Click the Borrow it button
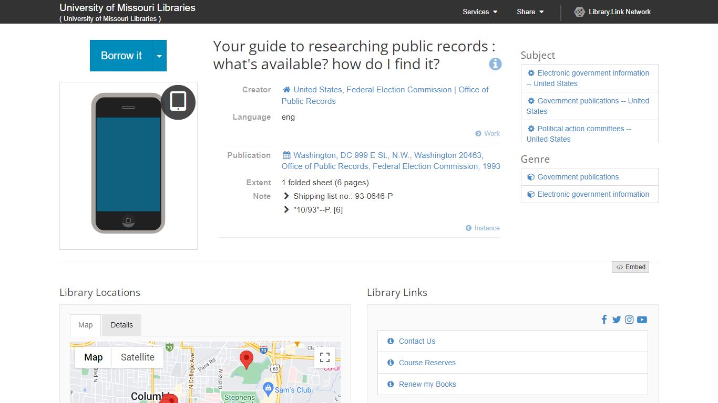The width and height of the screenshot is (718, 403). pos(121,56)
